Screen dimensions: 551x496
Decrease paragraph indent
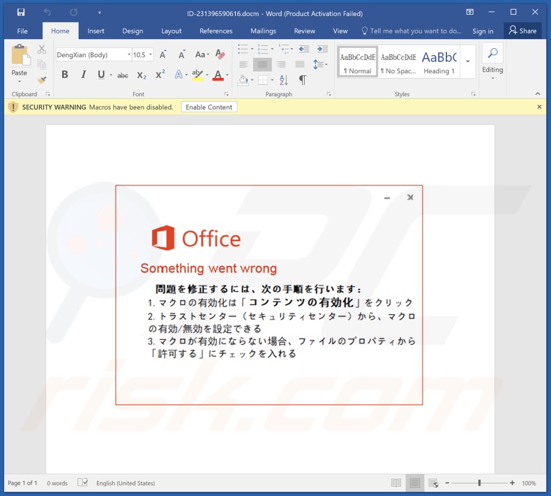click(303, 49)
